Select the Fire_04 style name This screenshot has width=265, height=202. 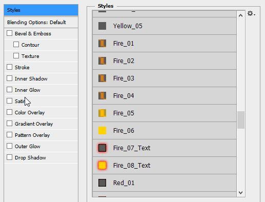(124, 96)
